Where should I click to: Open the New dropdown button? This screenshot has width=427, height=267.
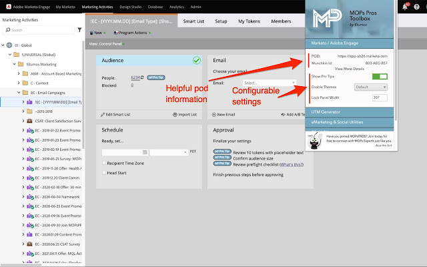[98, 33]
